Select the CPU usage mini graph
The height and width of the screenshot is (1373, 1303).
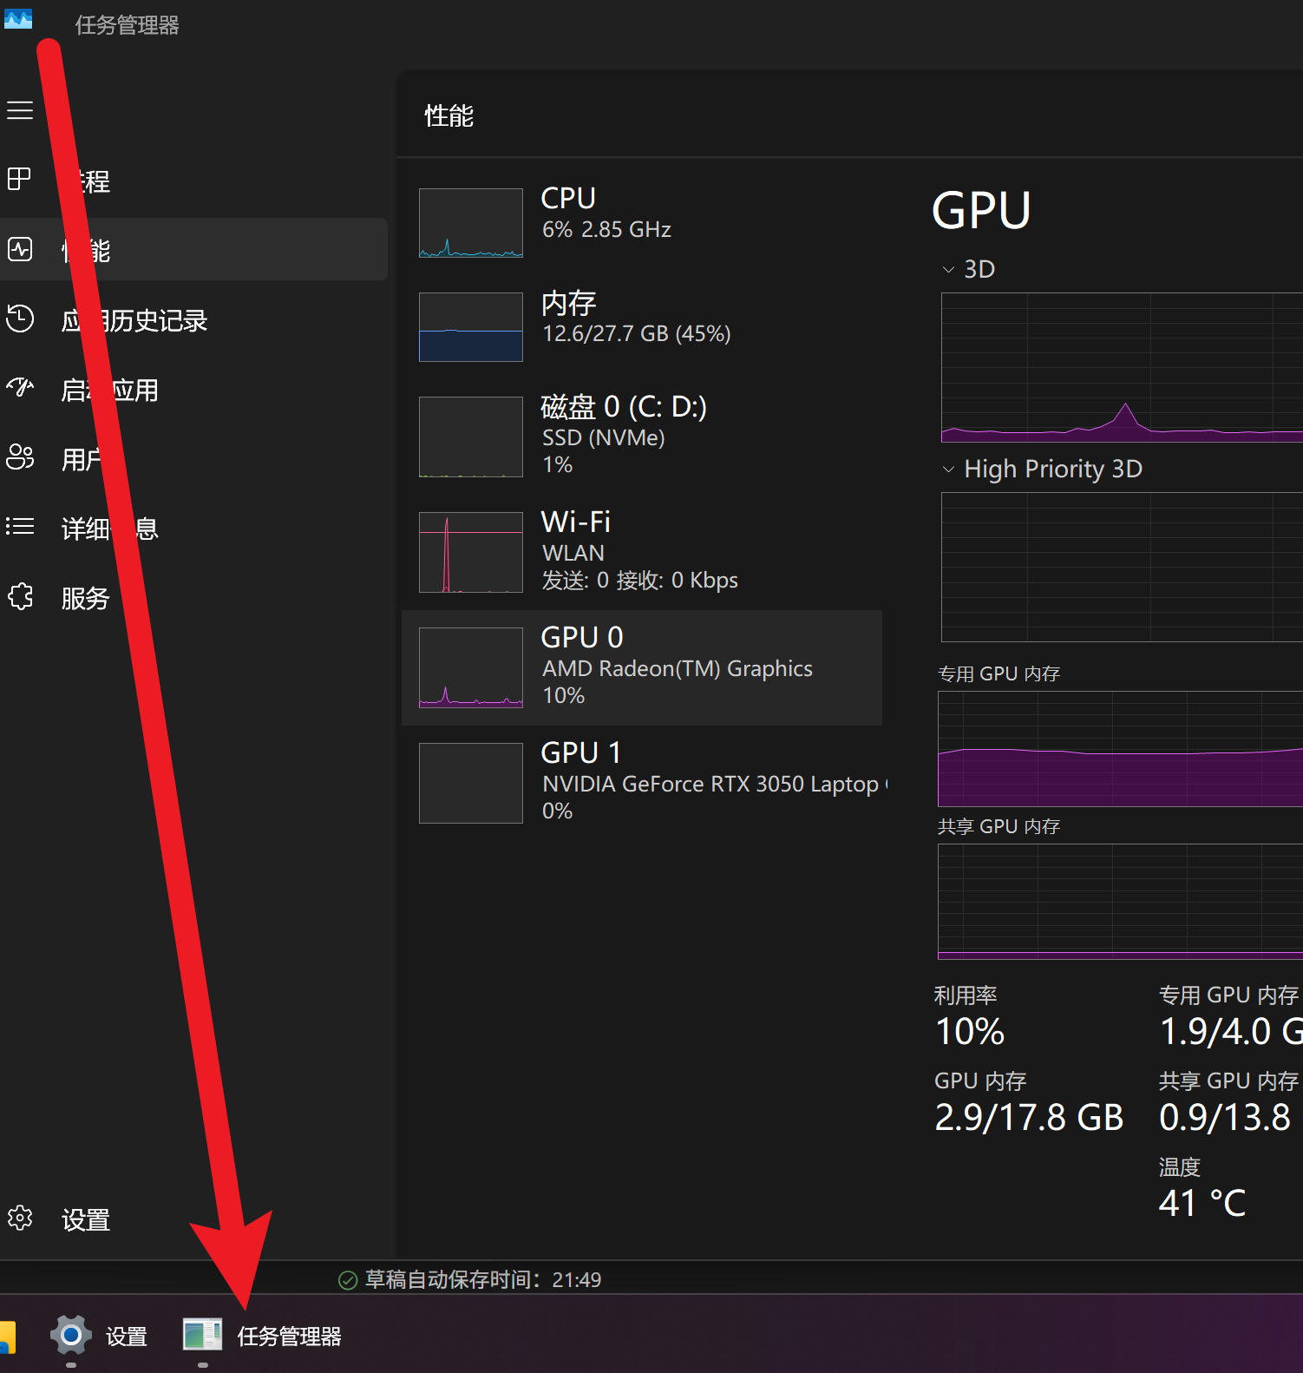coord(471,223)
